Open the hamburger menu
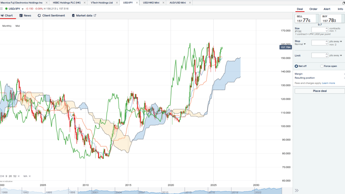 2,9
